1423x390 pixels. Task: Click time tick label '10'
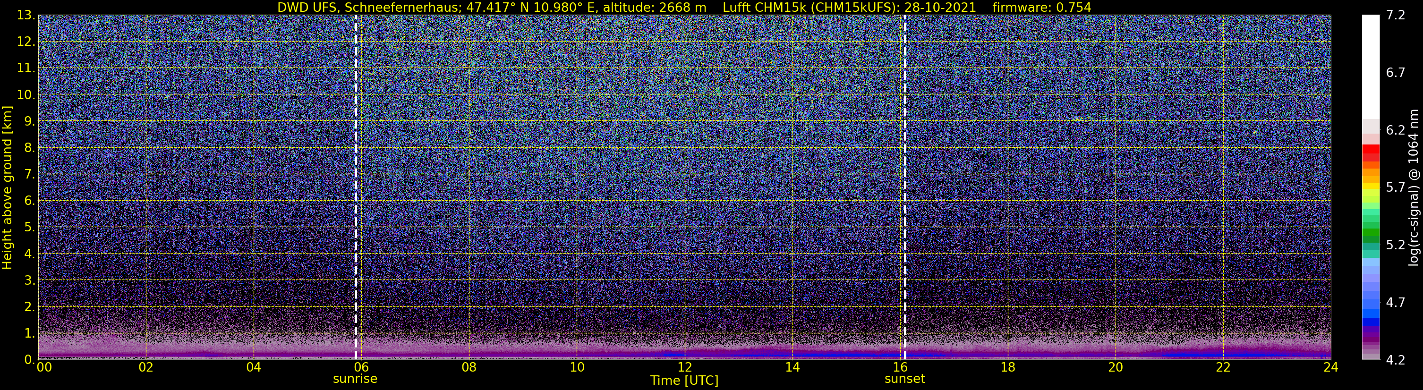pos(577,367)
